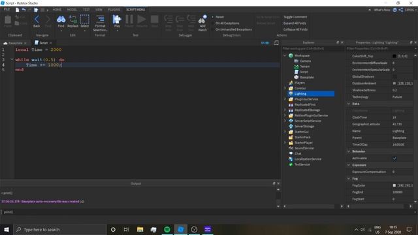The height and width of the screenshot is (235, 418).
Task: Click Toggle Comment action
Action: point(295,17)
